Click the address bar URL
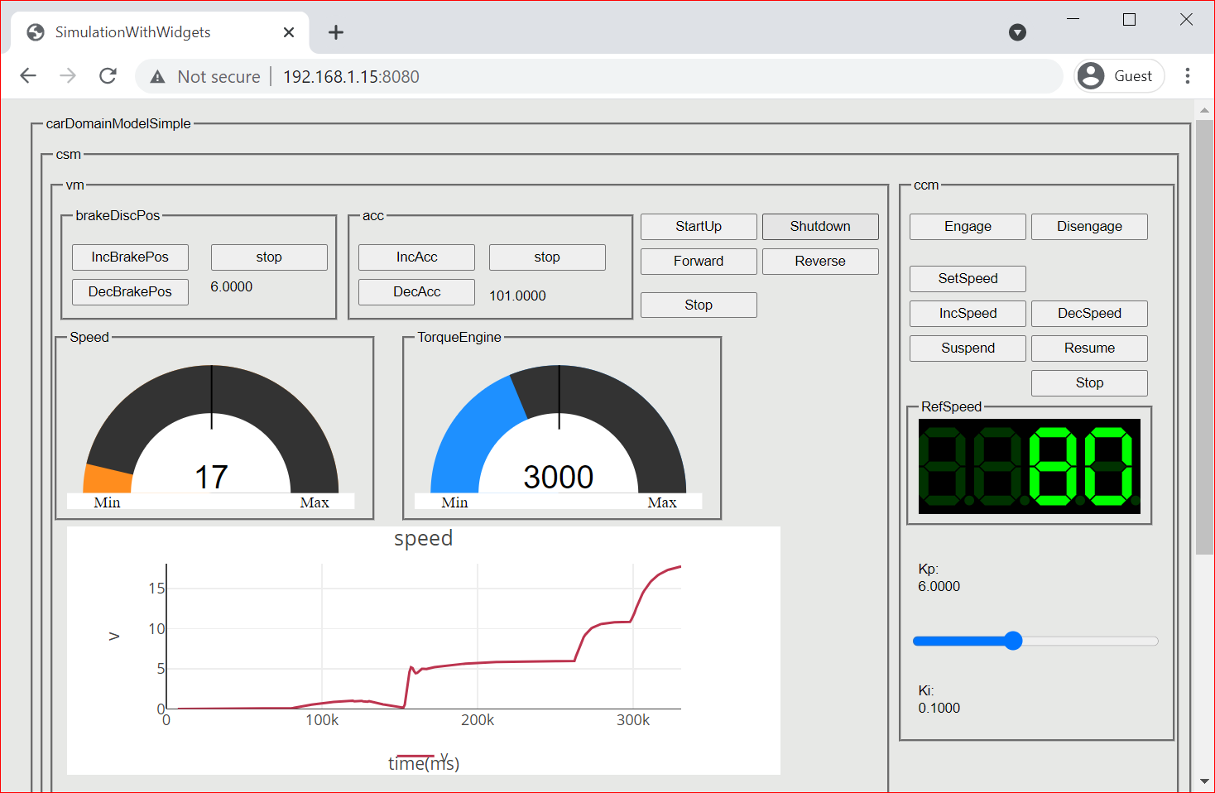 (x=351, y=77)
